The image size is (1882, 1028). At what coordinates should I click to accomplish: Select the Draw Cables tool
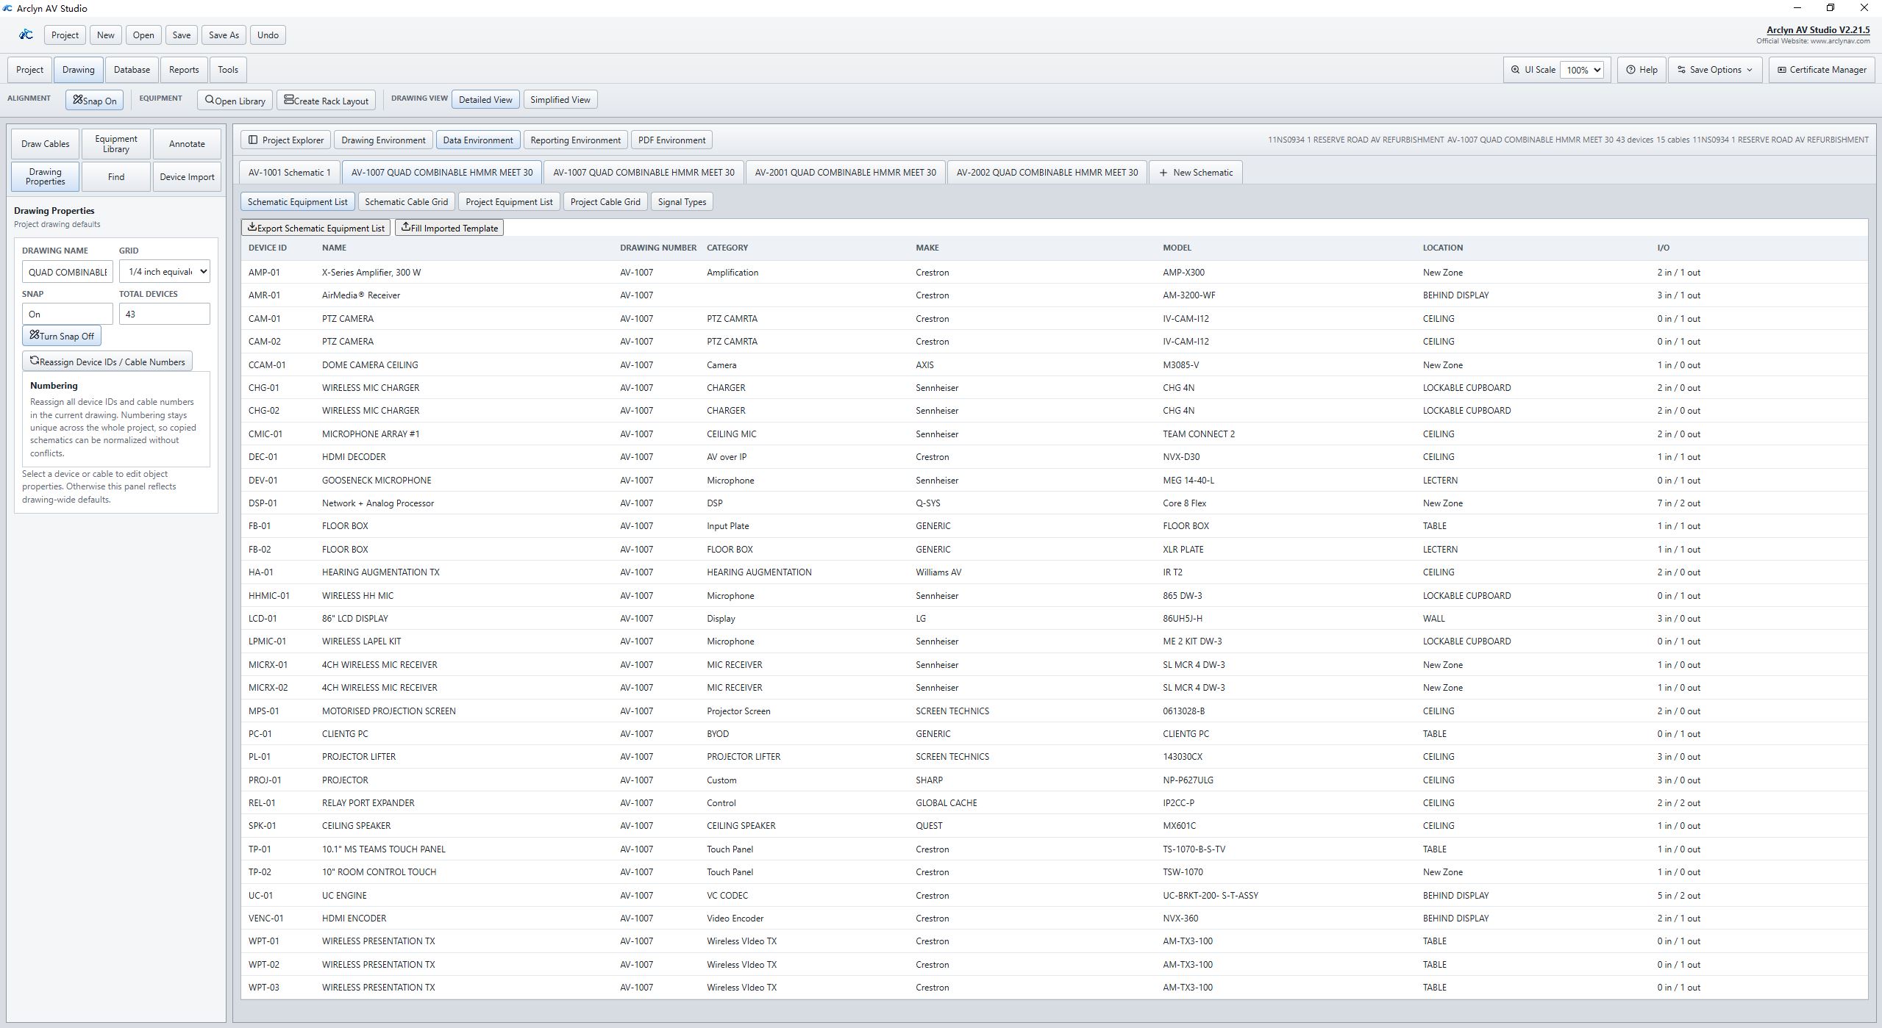click(46, 144)
